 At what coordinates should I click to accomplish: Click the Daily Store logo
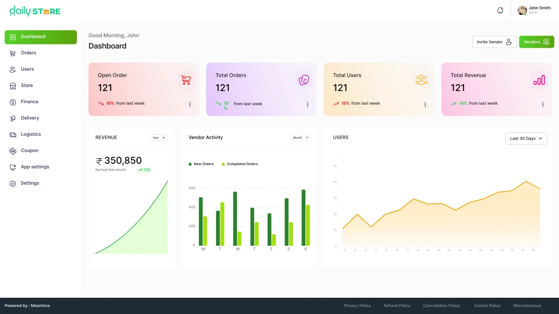click(x=35, y=10)
